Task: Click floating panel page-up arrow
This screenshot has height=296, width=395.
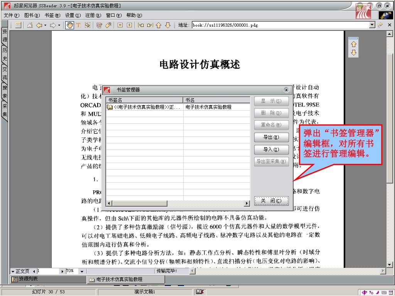Action: point(354,44)
